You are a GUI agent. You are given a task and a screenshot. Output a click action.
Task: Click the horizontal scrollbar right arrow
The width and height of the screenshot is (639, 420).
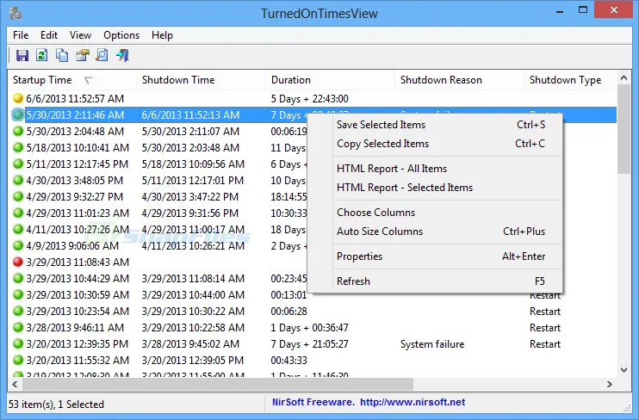pyautogui.click(x=611, y=384)
